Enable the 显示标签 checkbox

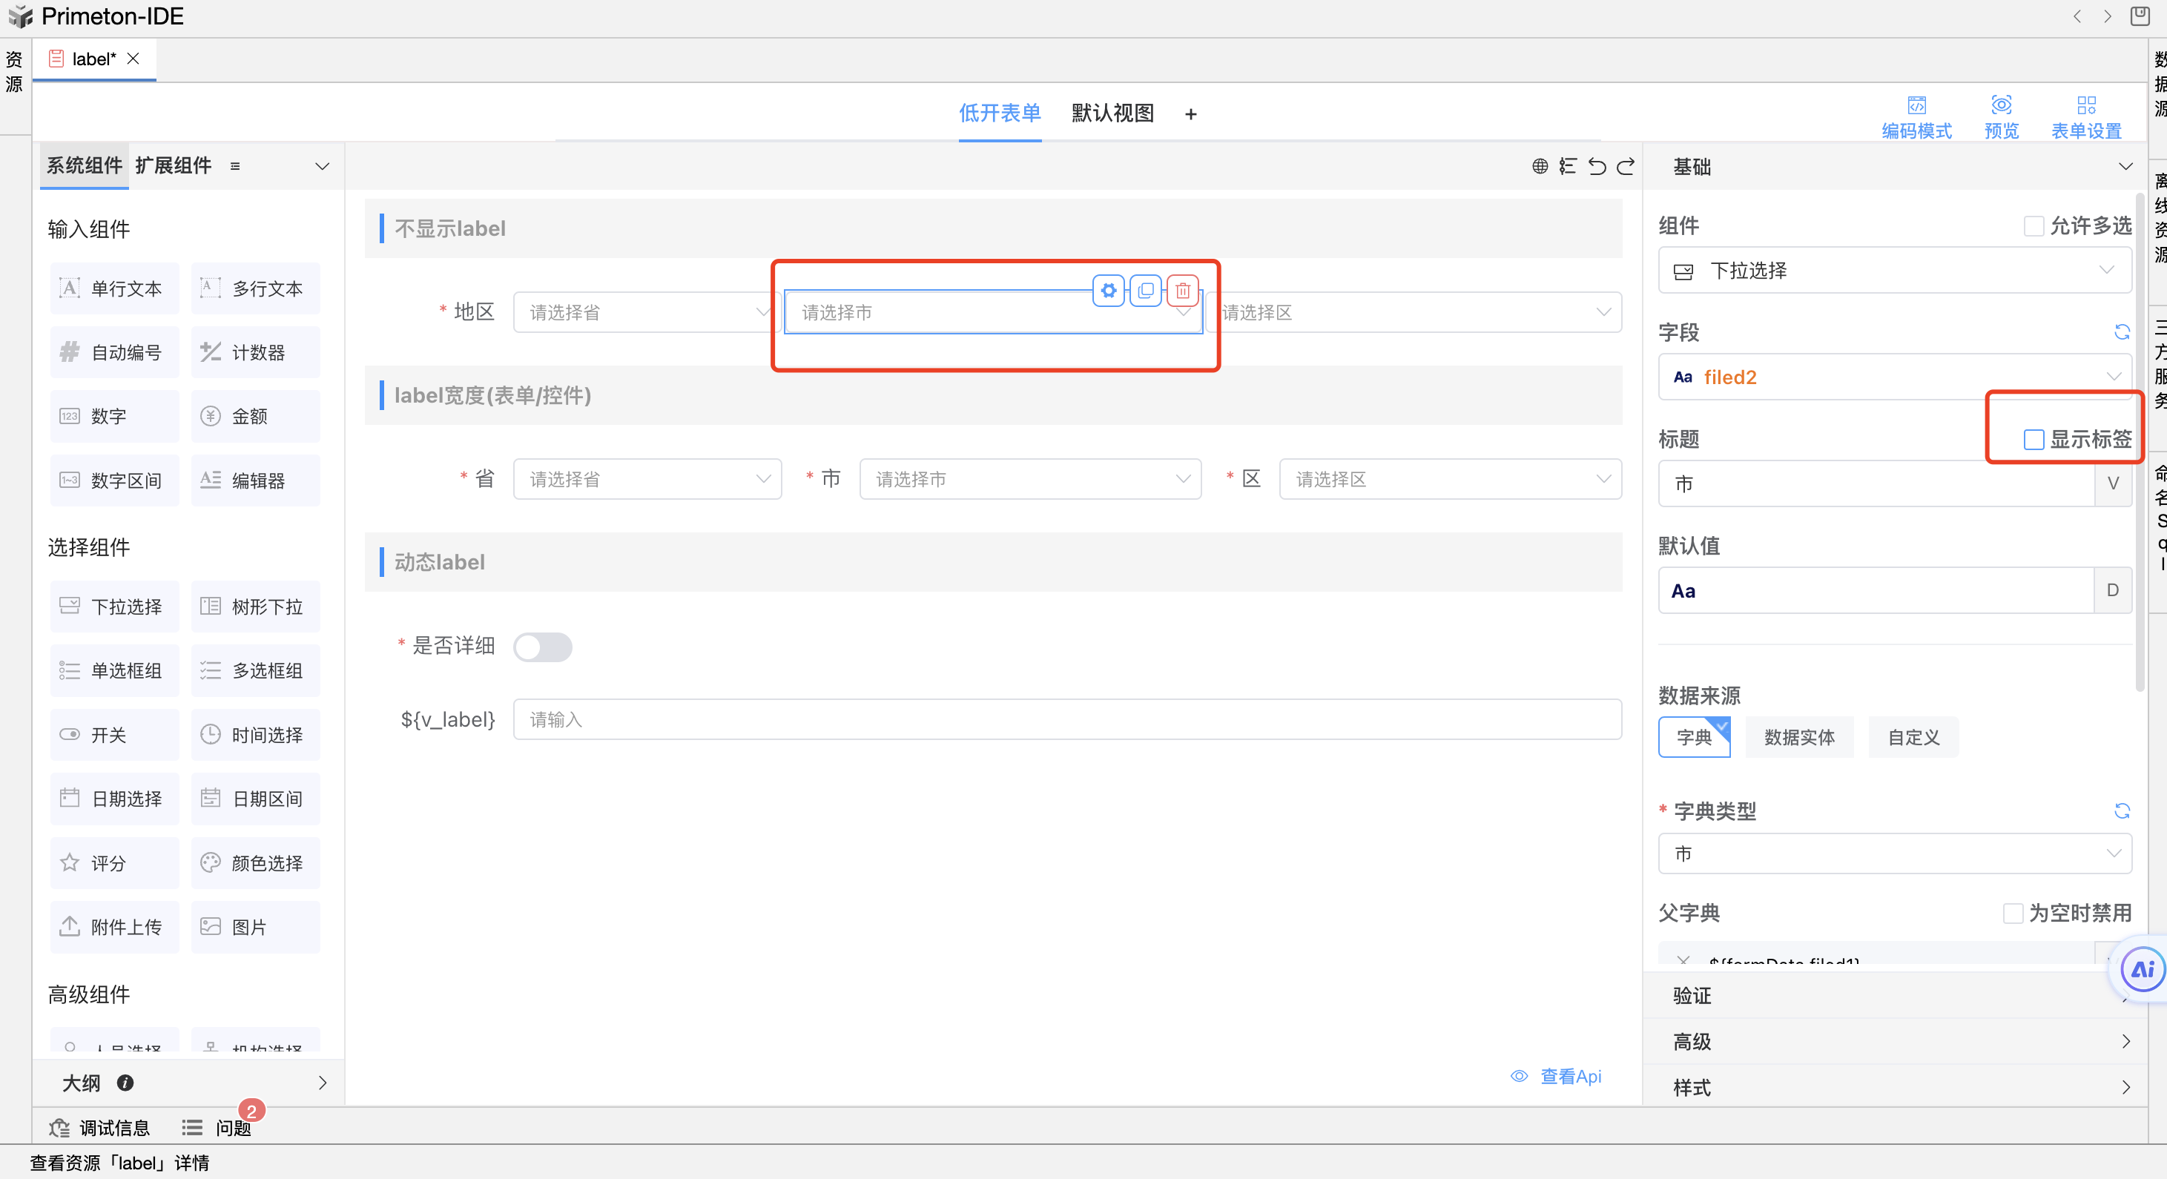click(2034, 439)
